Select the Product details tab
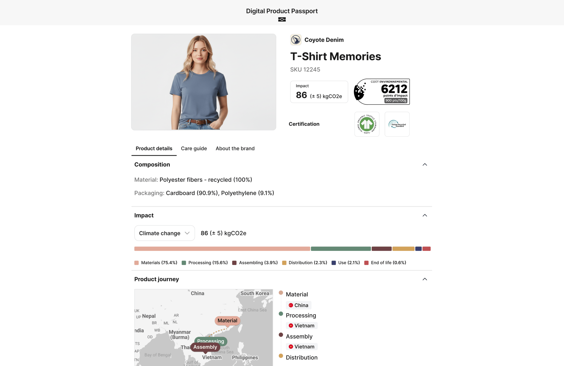The height and width of the screenshot is (366, 564). point(154,148)
